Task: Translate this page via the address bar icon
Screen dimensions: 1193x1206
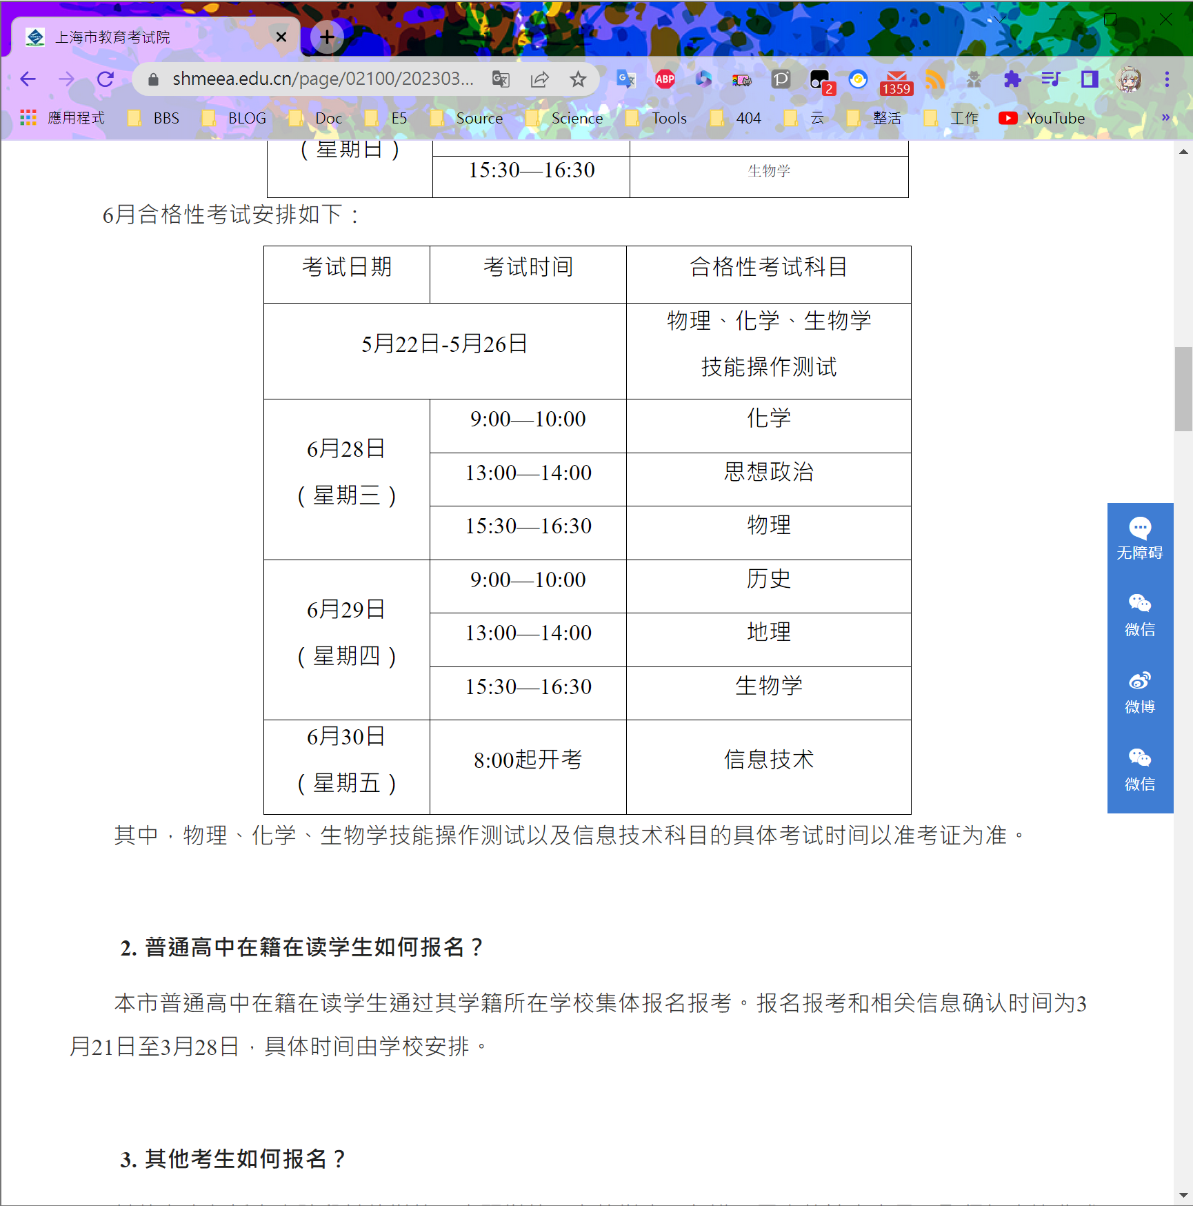Action: coord(501,79)
